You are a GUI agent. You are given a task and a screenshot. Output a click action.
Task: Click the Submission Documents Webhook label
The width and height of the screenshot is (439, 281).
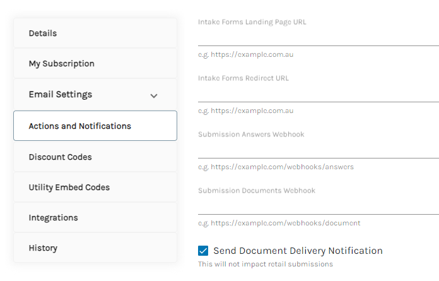(x=257, y=191)
